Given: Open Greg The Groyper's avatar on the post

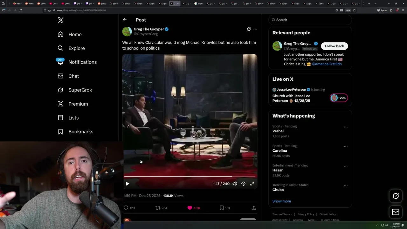Looking at the screenshot, I should (x=127, y=31).
